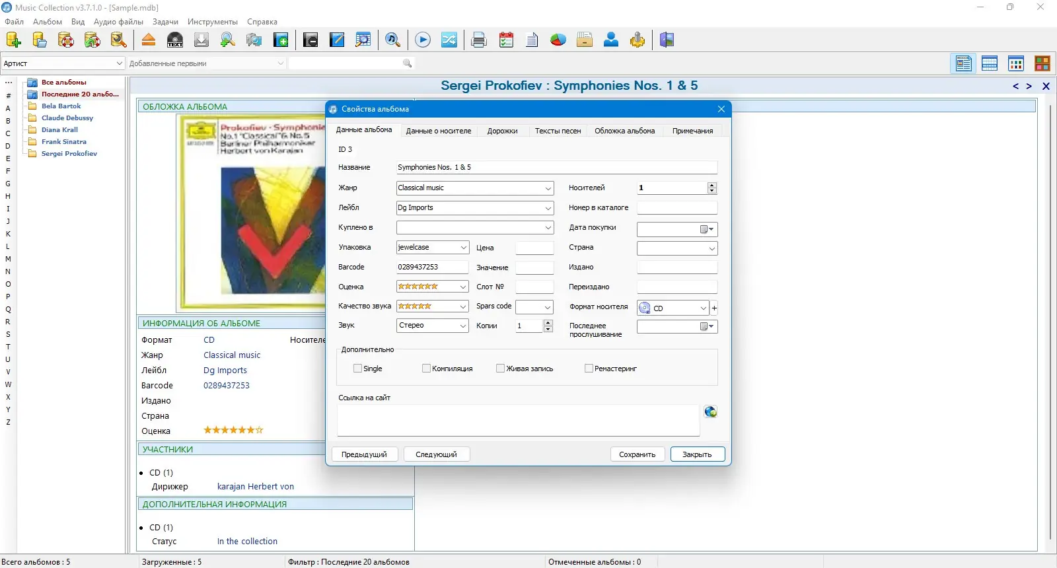The image size is (1057, 568).
Task: Expand the Артист grouping combo box
Action: 63,63
